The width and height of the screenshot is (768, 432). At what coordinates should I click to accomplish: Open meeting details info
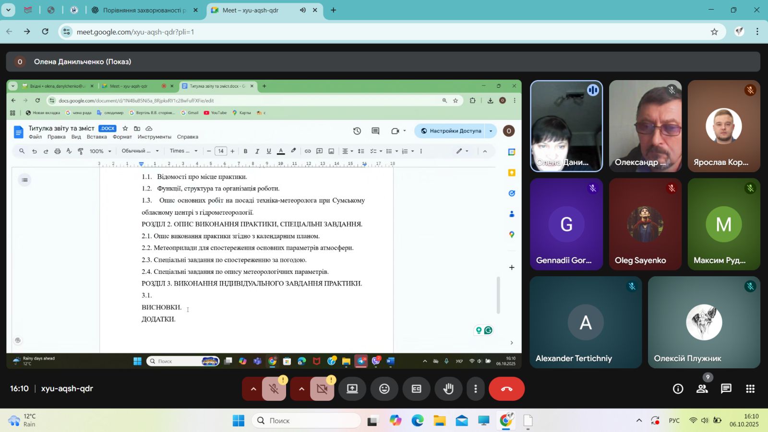coord(678,389)
